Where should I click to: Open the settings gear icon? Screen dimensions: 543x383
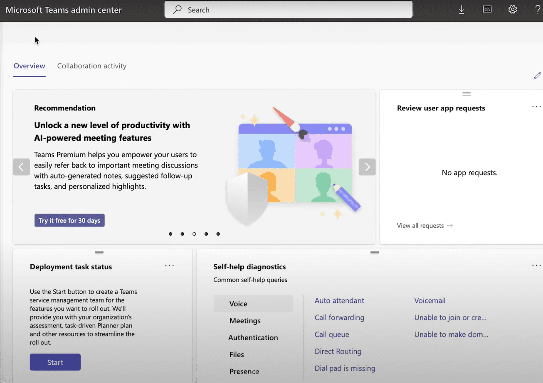(x=513, y=10)
